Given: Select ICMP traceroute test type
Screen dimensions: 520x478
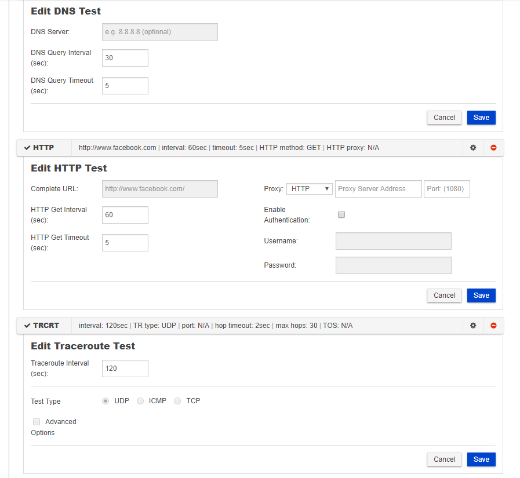Looking at the screenshot, I should [x=140, y=401].
